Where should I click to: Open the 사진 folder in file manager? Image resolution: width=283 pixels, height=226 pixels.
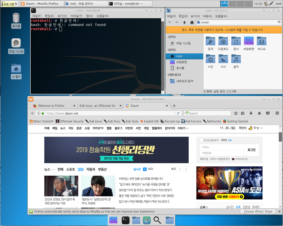[210, 61]
